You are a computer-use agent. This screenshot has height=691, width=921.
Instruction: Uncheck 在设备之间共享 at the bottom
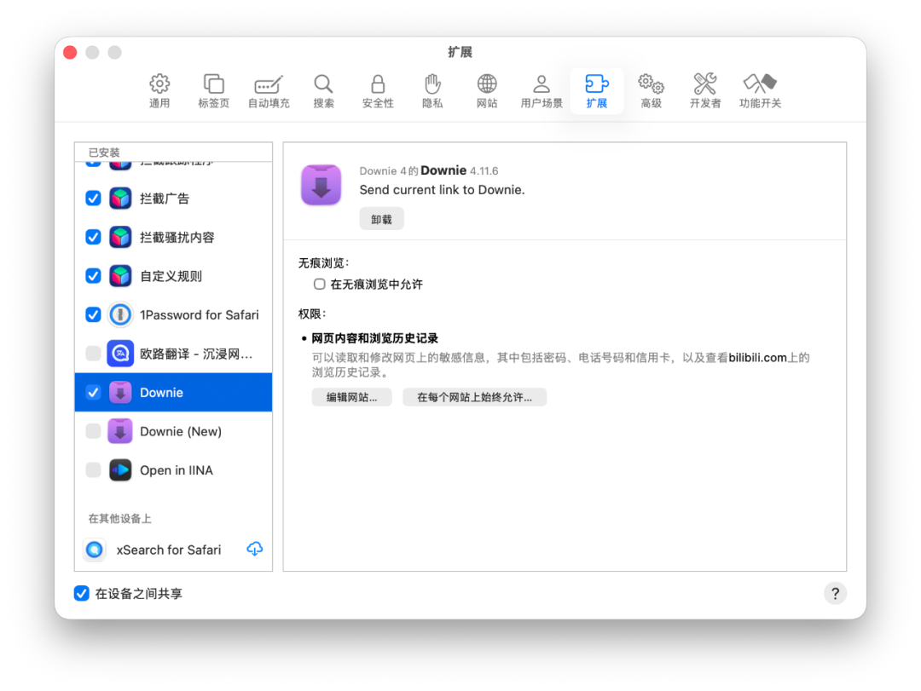[x=81, y=593]
